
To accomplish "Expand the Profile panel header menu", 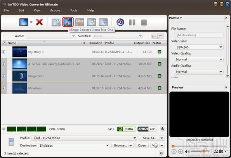I will tap(175, 18).
